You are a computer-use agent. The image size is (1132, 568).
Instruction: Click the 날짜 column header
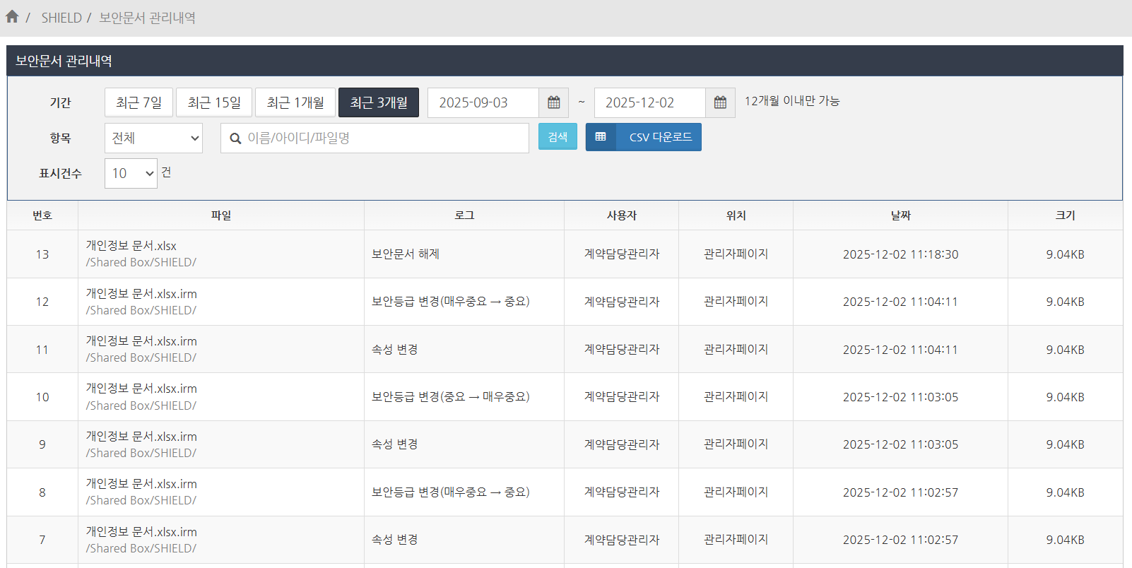coord(900,215)
